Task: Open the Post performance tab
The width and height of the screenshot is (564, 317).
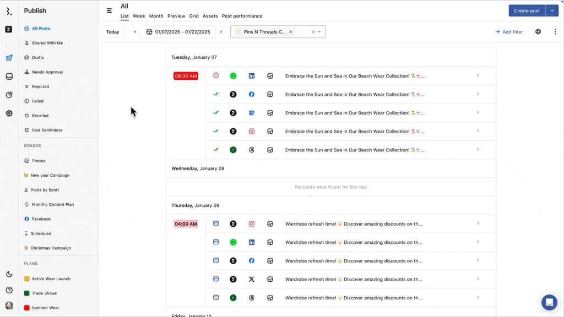Action: [241, 16]
